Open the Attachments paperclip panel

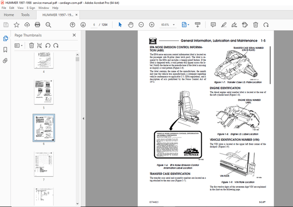point(5,60)
